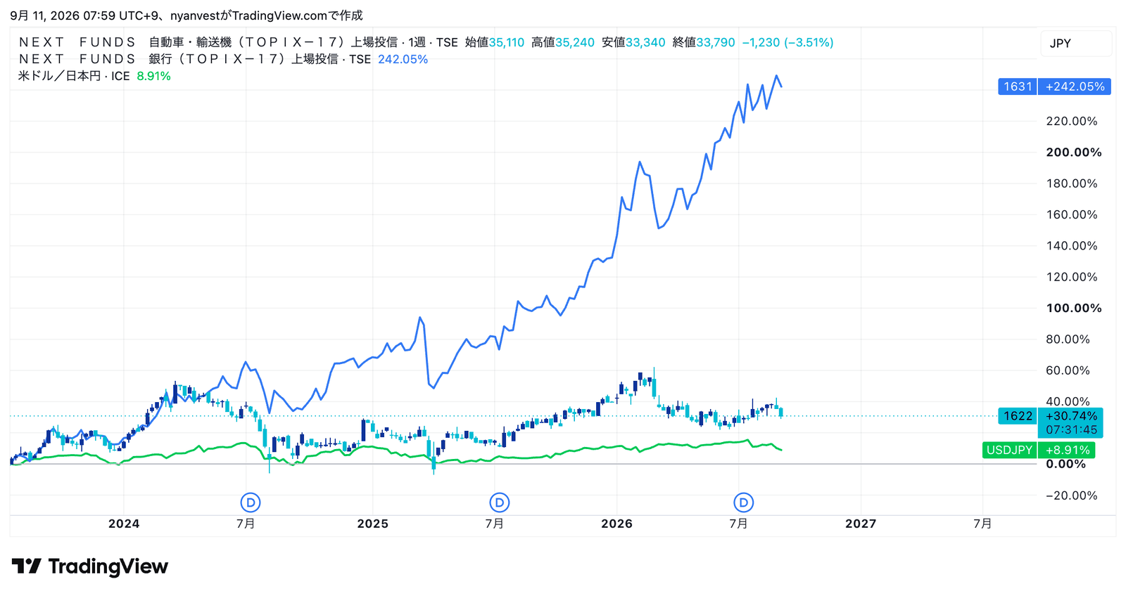The height and width of the screenshot is (596, 1126).
Task: Select the green USDJPY symbol label
Action: coord(1009,450)
